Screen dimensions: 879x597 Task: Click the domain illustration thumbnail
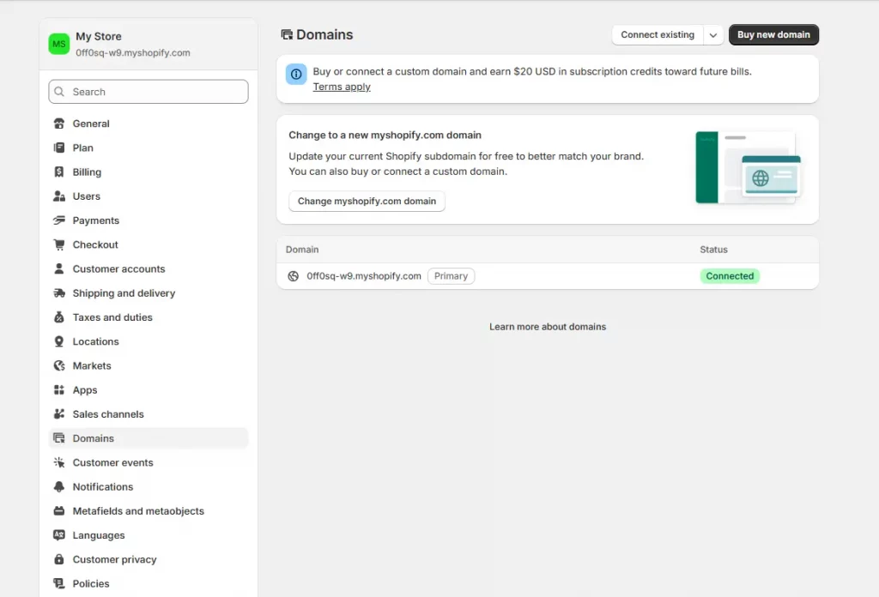[x=748, y=167]
